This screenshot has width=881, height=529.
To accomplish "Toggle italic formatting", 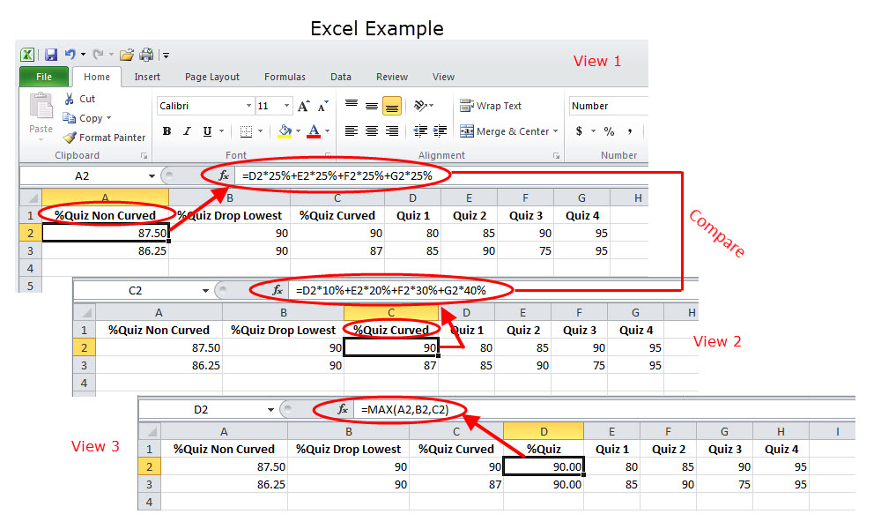I will click(187, 131).
